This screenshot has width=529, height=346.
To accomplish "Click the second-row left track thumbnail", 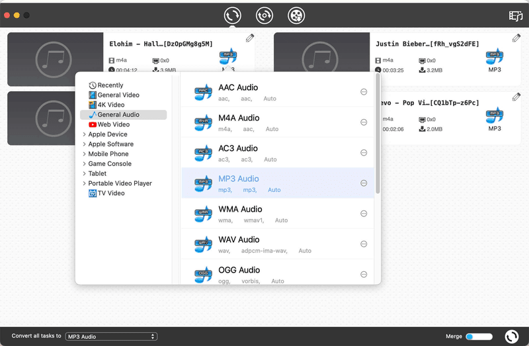I will (41, 118).
